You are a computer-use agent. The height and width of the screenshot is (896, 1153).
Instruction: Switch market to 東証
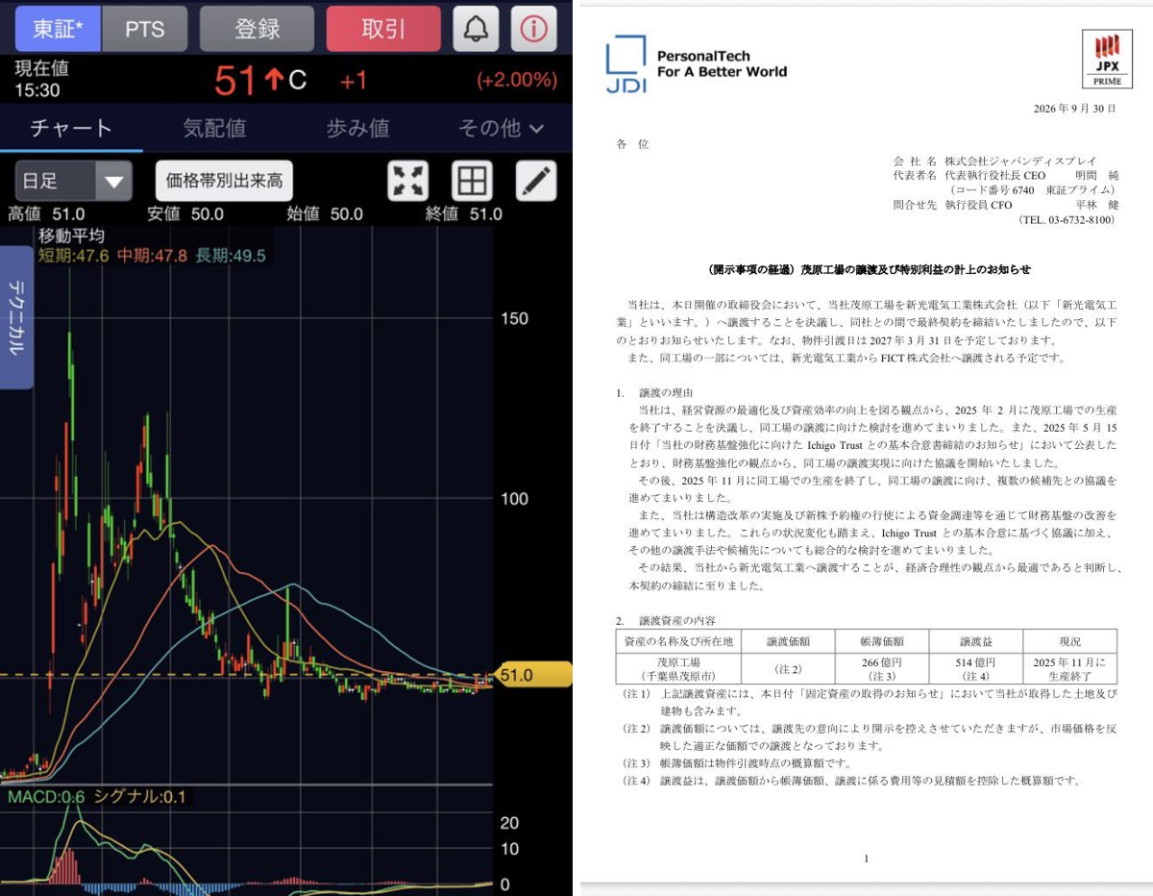coord(57,29)
